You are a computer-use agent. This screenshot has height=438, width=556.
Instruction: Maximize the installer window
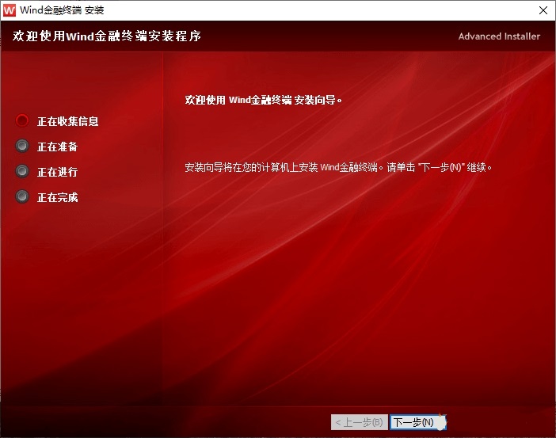(505, 10)
